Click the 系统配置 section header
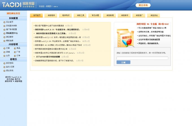 pos(13,18)
